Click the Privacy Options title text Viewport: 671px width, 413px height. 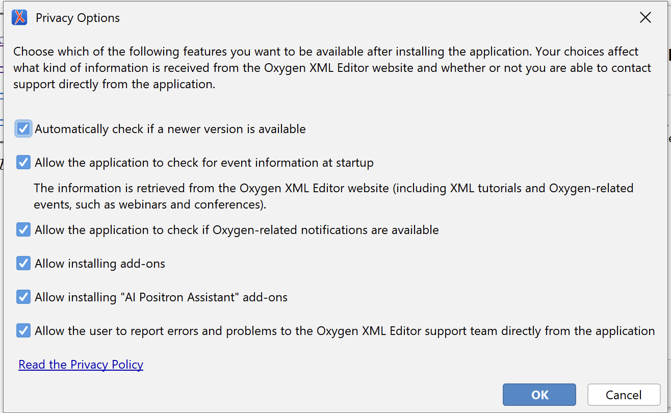tap(78, 18)
